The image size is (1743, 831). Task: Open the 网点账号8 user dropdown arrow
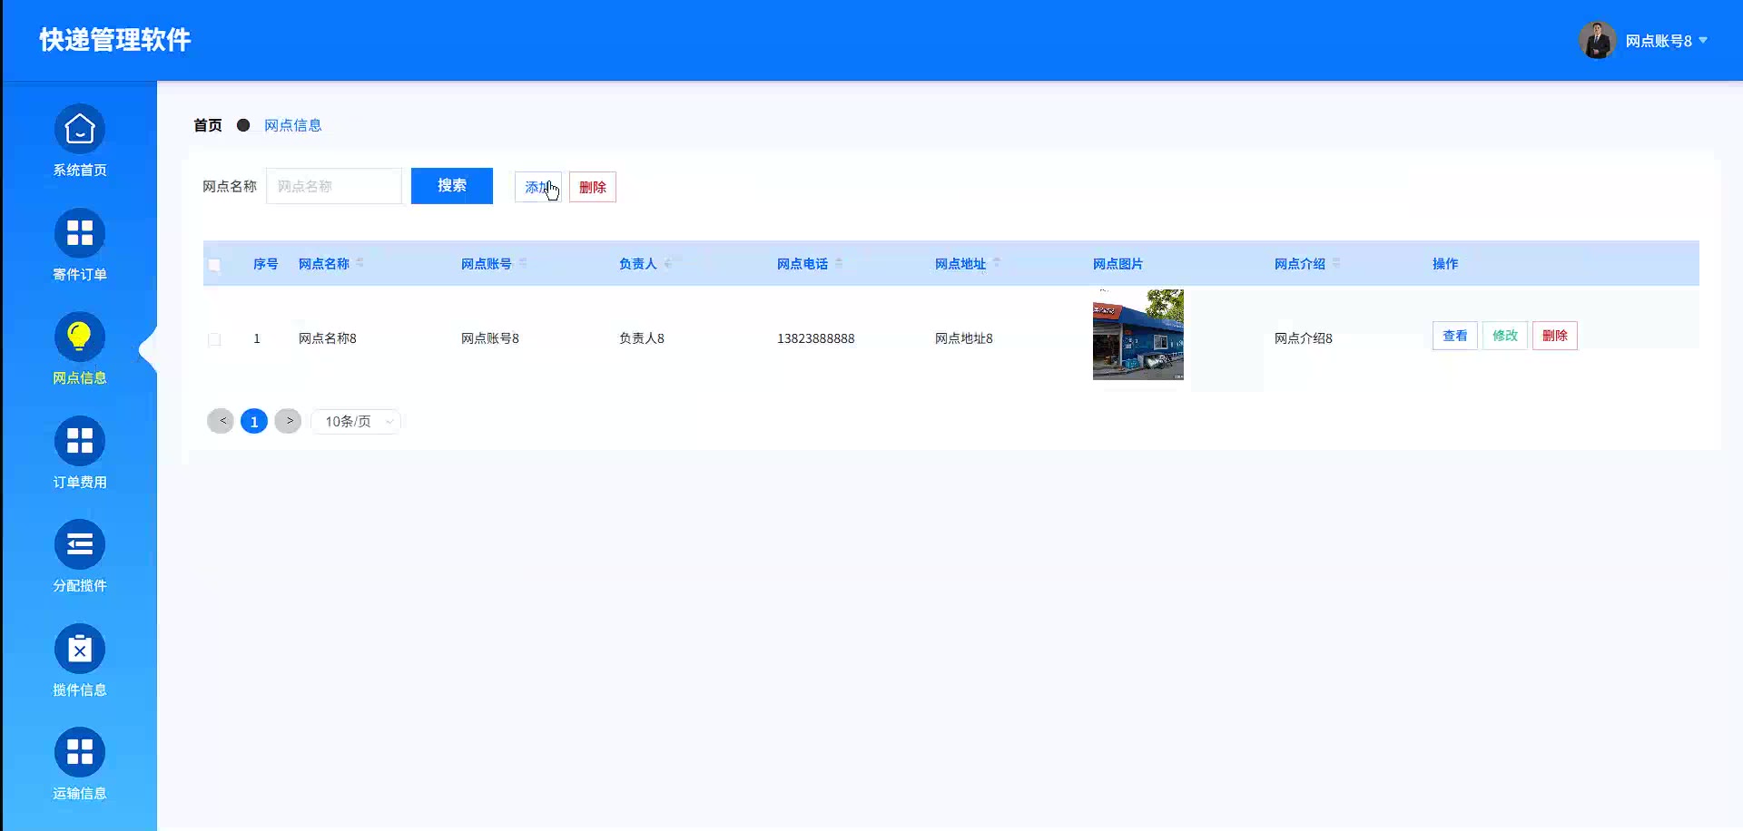tap(1703, 41)
